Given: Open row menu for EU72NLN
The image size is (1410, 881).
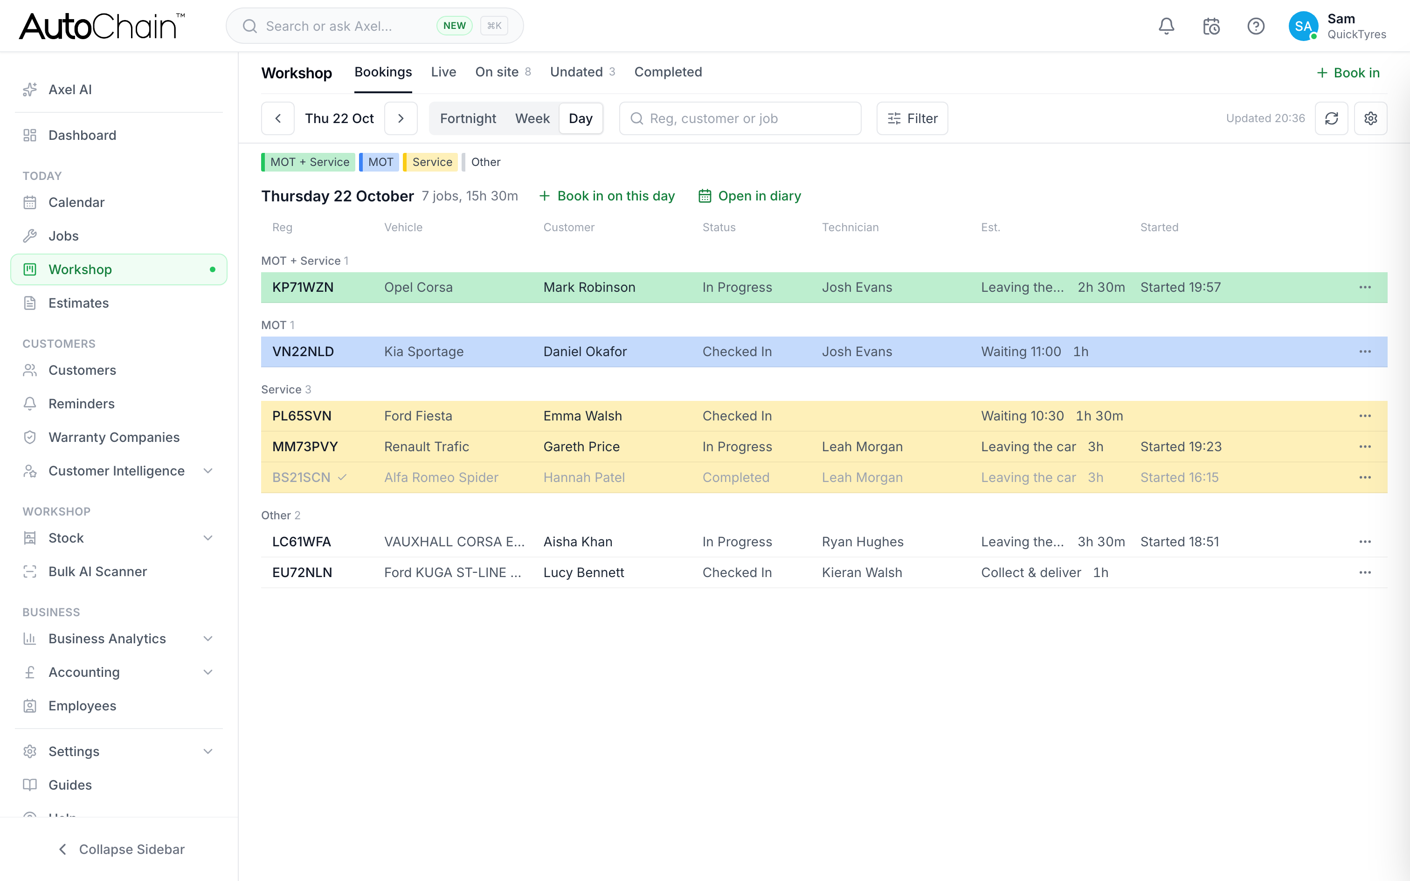Looking at the screenshot, I should pos(1365,573).
